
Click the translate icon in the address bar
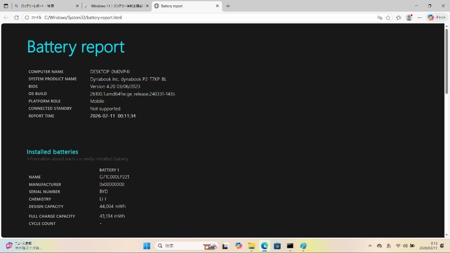[x=379, y=17]
